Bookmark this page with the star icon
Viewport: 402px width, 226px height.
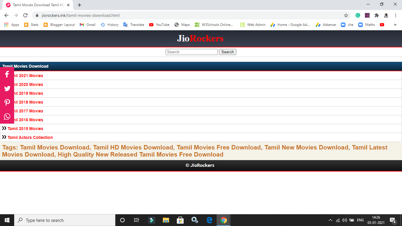(x=346, y=15)
